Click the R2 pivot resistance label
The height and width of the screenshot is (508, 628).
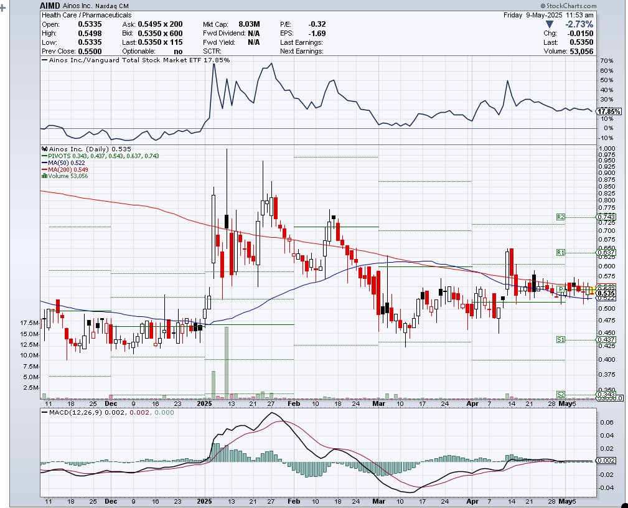coord(561,217)
